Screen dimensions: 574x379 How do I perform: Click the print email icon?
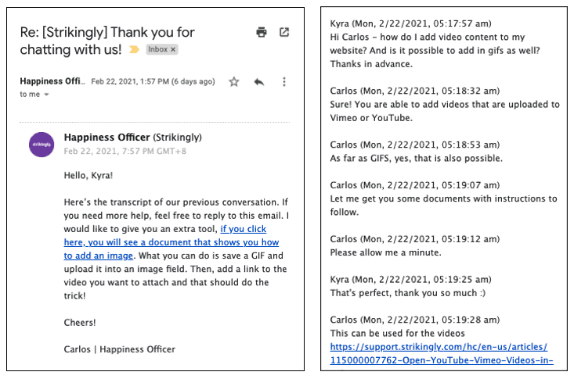[x=262, y=33]
